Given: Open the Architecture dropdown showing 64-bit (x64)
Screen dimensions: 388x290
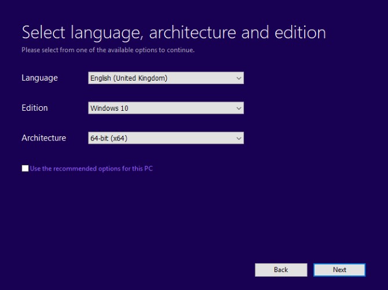Looking at the screenshot, I should pos(166,138).
